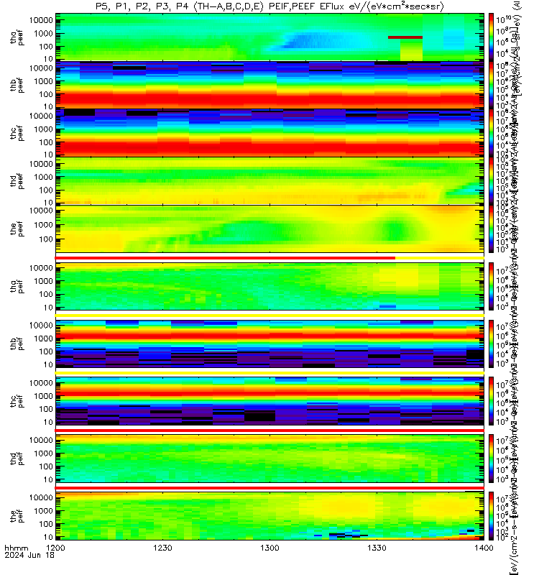Click inside the the peif spectrogram panel
The height and width of the screenshot is (575, 539).
pos(269,516)
